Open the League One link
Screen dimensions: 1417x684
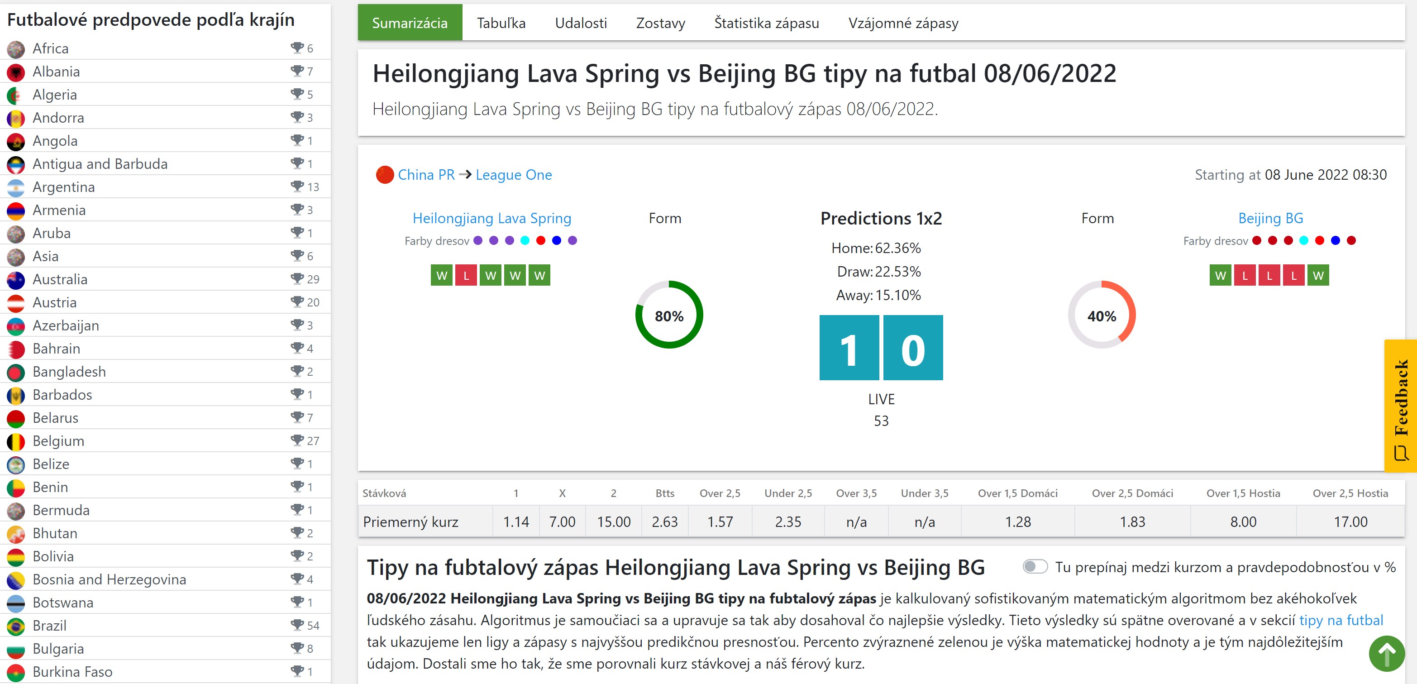point(513,175)
